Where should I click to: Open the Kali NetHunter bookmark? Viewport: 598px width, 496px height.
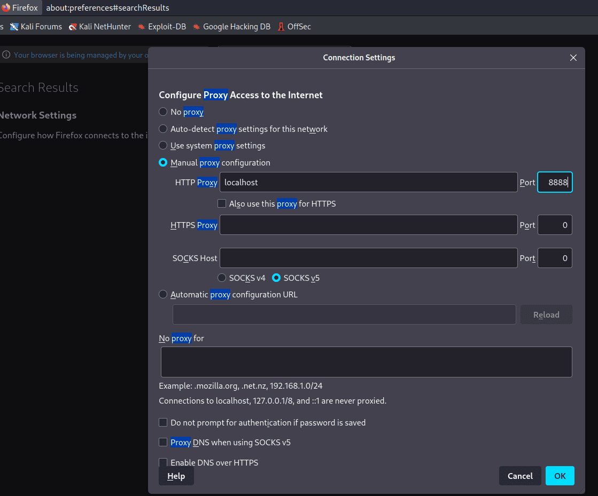pyautogui.click(x=99, y=27)
